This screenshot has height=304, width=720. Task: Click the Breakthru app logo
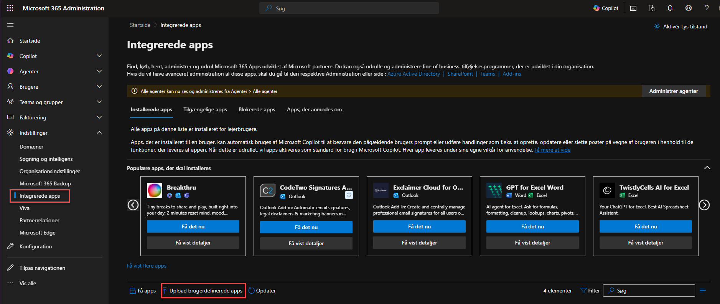[155, 190]
